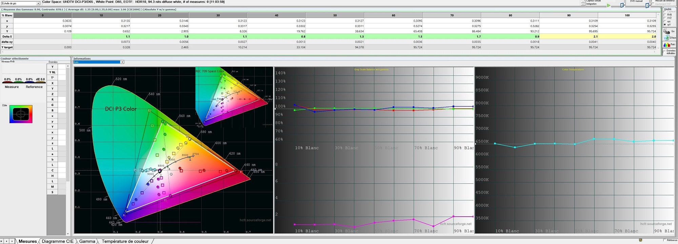The image size is (678, 244).
Task: Switch to the Gamma tab
Action: click(x=87, y=241)
